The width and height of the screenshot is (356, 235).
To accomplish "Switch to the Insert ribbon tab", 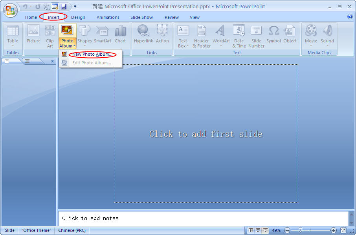I will click(53, 17).
